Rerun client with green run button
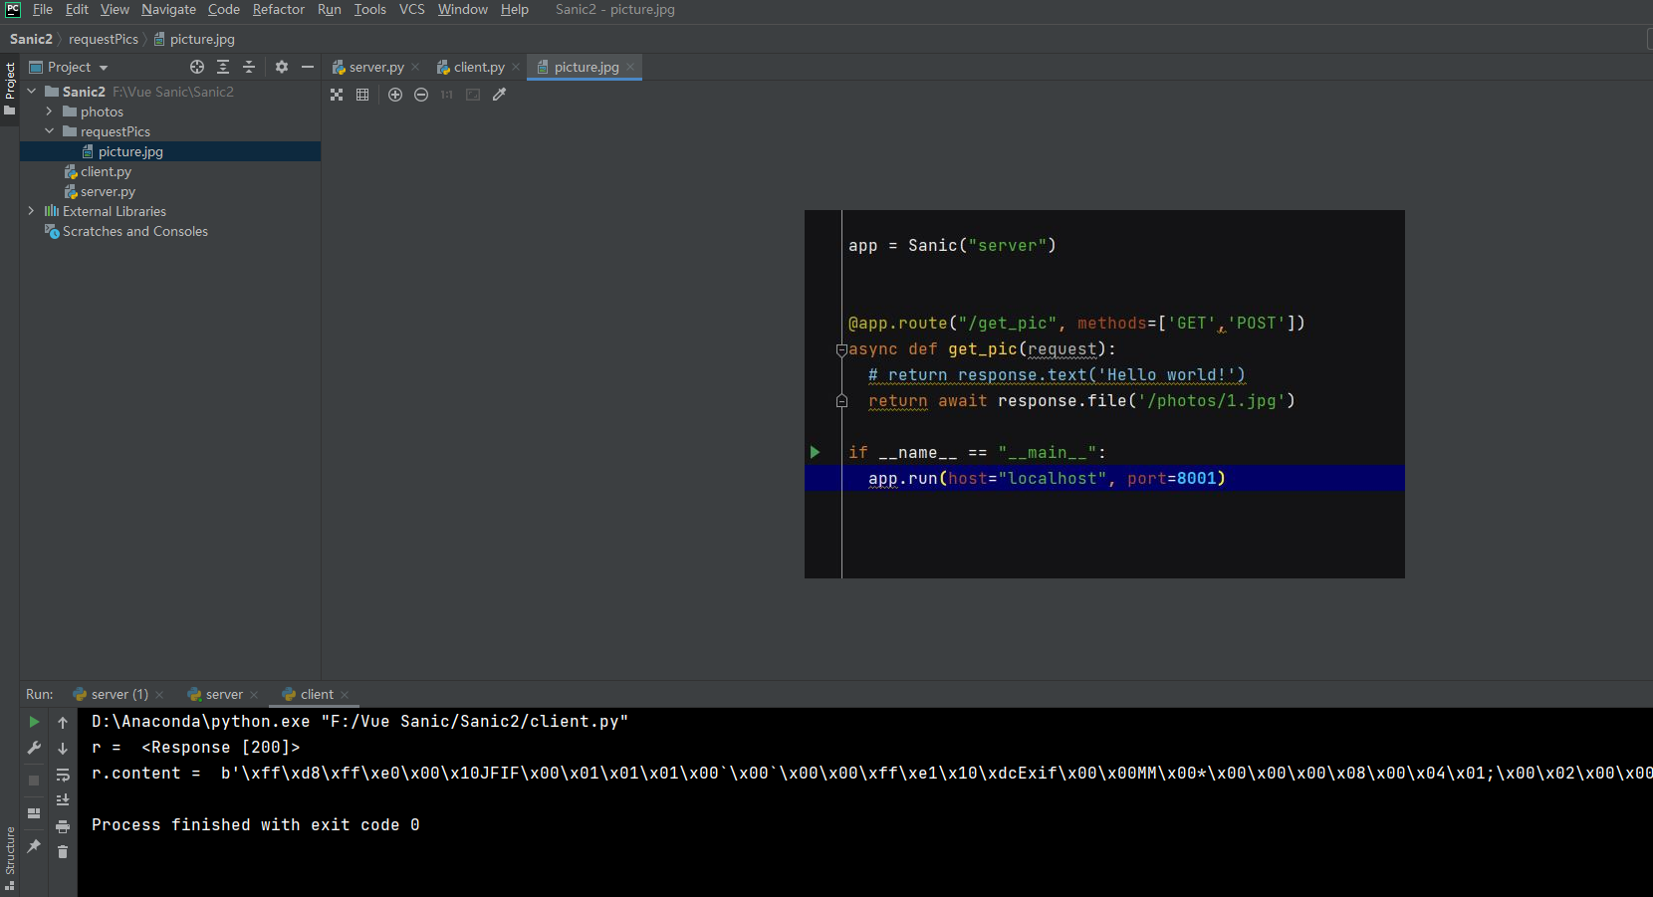 [x=34, y=722]
